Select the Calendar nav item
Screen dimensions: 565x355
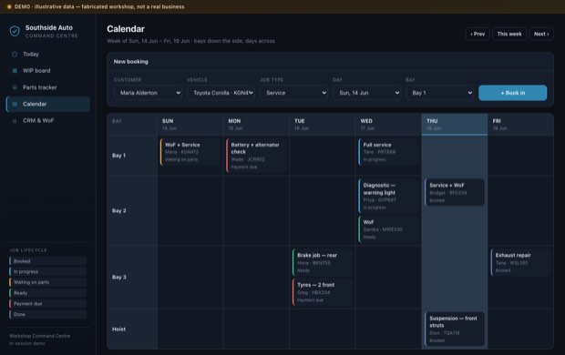click(48, 104)
